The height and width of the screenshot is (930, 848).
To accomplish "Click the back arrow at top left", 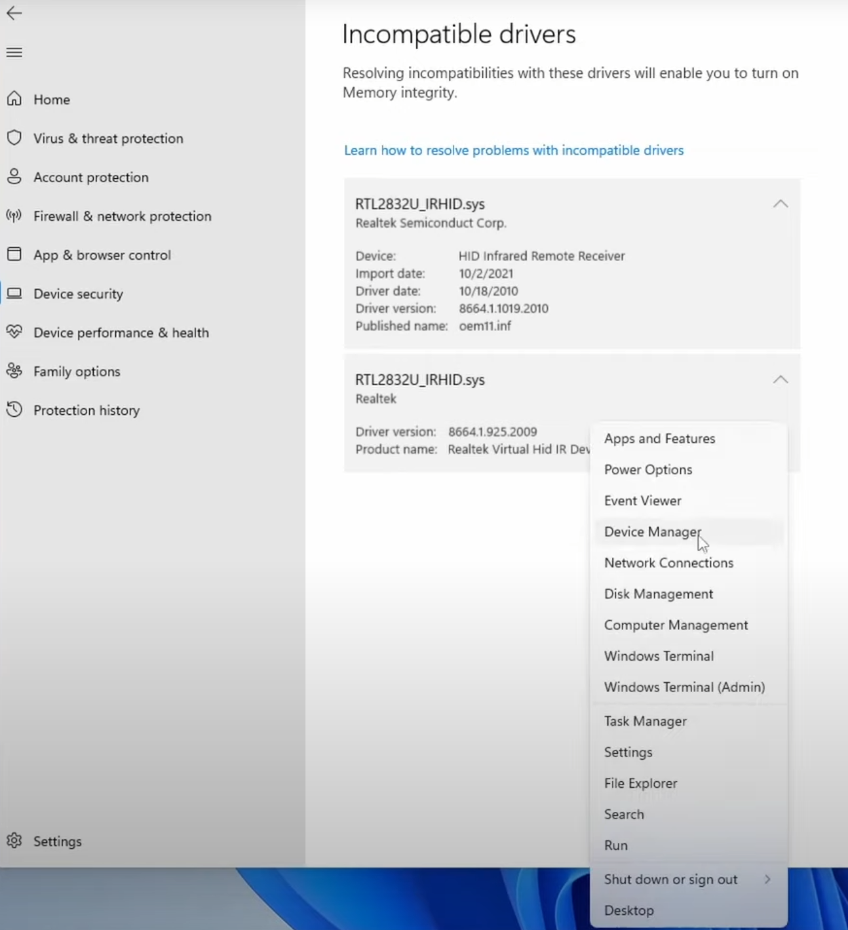I will pos(14,13).
